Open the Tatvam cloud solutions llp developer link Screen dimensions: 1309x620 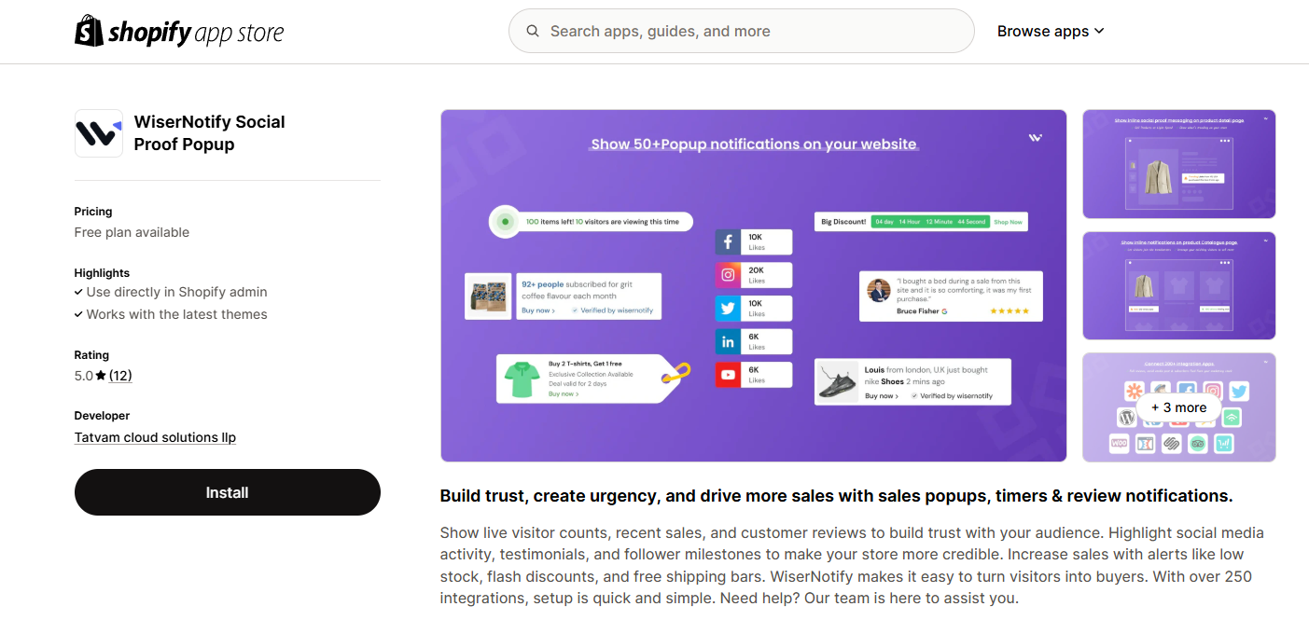(155, 436)
